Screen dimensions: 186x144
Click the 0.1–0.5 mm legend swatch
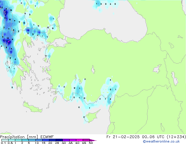tap(5, 140)
